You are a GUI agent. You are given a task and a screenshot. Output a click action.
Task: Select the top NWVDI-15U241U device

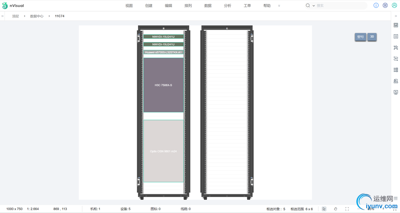[163, 37]
